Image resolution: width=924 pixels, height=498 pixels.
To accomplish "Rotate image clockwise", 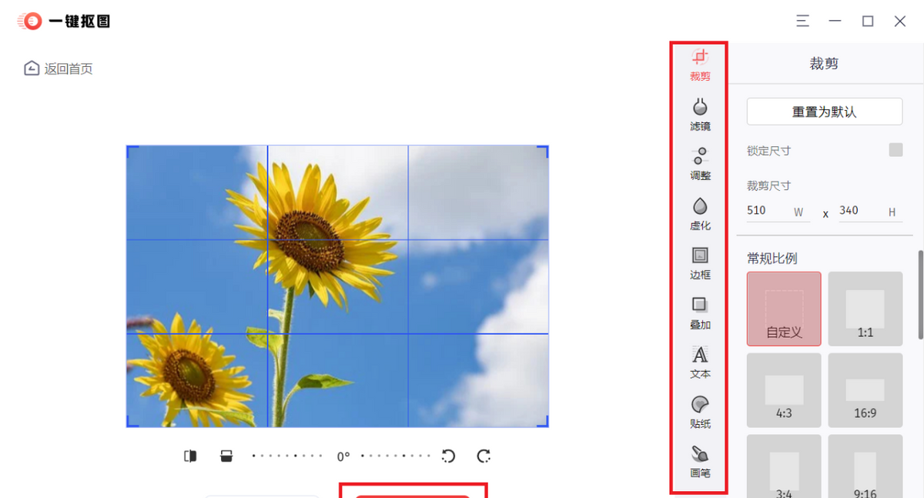I will (x=484, y=456).
